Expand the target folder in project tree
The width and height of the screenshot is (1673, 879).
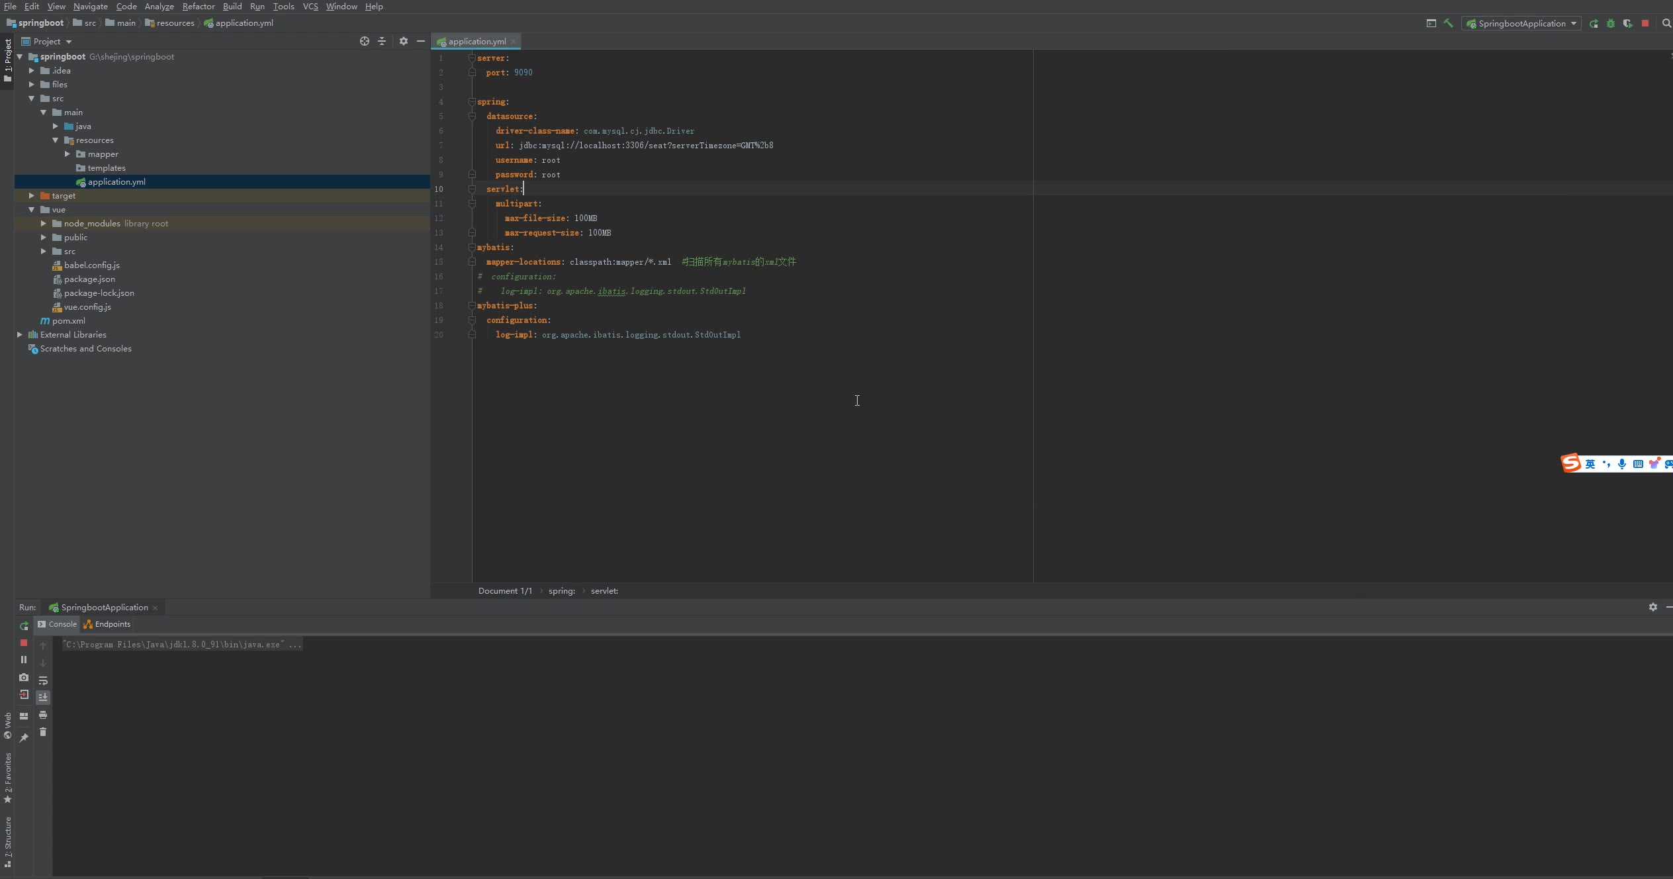(31, 196)
